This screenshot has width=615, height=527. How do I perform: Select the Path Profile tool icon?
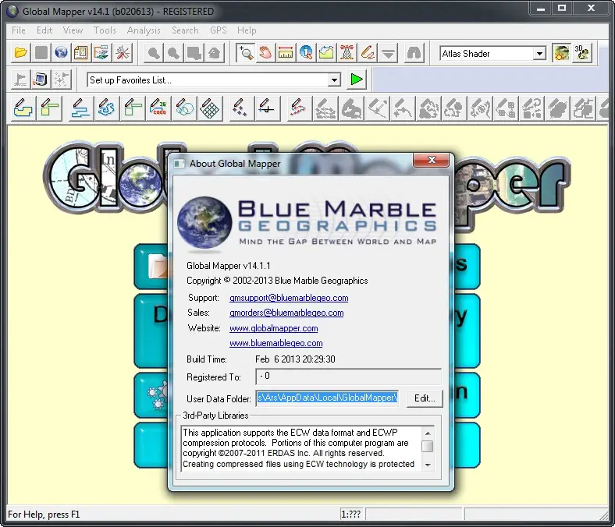pyautogui.click(x=326, y=52)
